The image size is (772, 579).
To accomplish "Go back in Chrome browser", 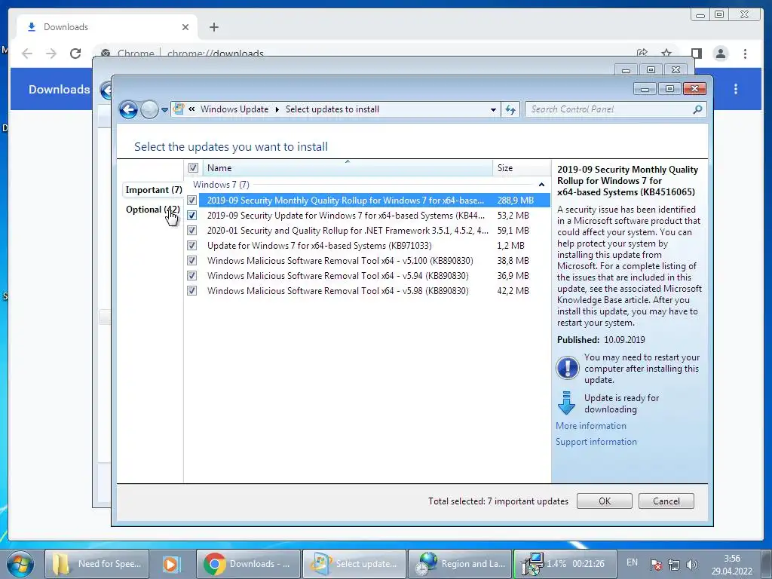I will click(x=27, y=54).
